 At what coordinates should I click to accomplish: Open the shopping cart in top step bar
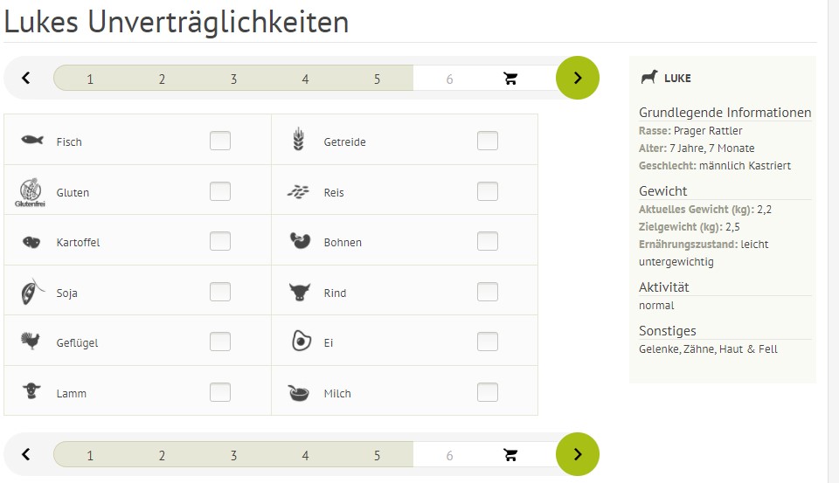(x=511, y=79)
